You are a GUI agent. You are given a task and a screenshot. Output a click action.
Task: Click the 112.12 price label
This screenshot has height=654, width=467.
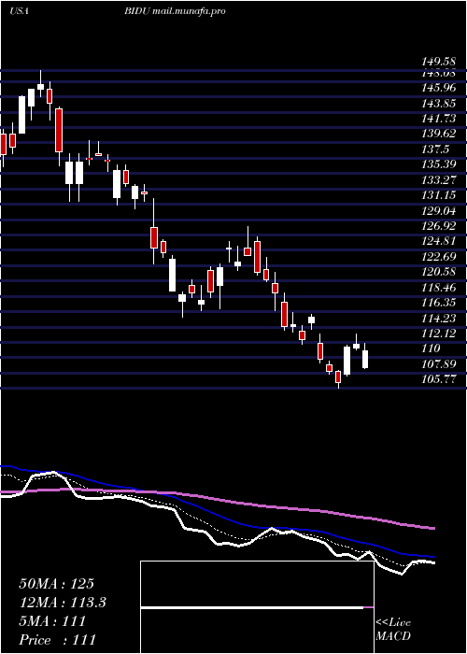pos(439,334)
